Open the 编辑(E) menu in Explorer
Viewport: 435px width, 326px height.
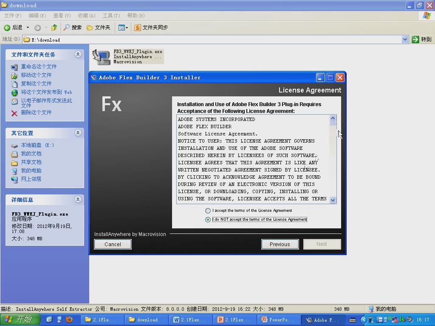click(x=37, y=16)
